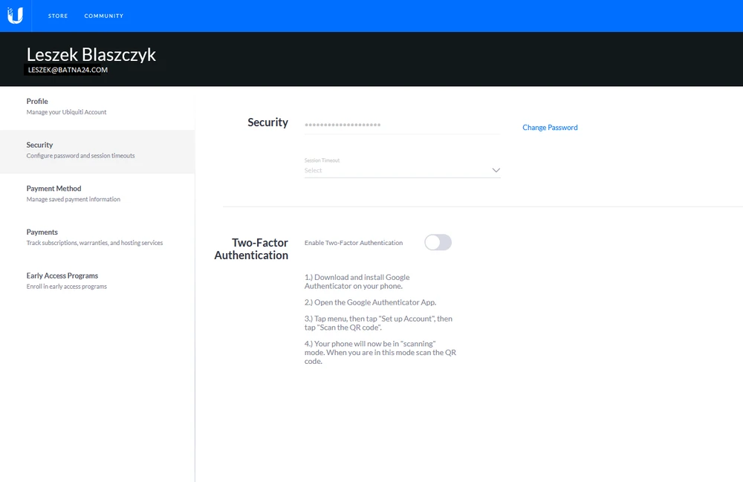Viewport: 743px width, 482px height.
Task: Click the Session Timeout chevron arrow
Action: tap(496, 170)
